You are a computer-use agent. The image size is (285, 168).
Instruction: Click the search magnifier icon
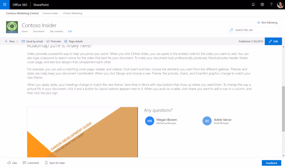tap(231, 30)
